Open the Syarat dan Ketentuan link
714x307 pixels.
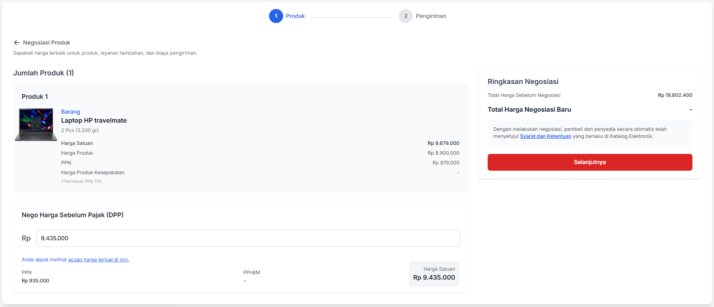pyautogui.click(x=545, y=136)
